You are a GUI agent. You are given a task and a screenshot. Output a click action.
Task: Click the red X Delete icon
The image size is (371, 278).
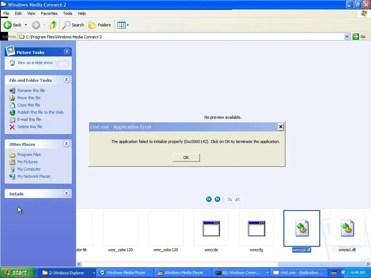tap(12, 127)
